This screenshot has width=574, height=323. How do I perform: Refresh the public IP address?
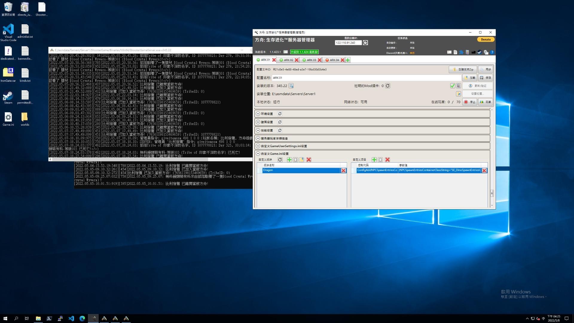(x=365, y=43)
